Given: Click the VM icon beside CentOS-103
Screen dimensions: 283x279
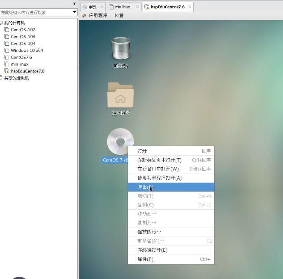Looking at the screenshot, I should [7, 37].
